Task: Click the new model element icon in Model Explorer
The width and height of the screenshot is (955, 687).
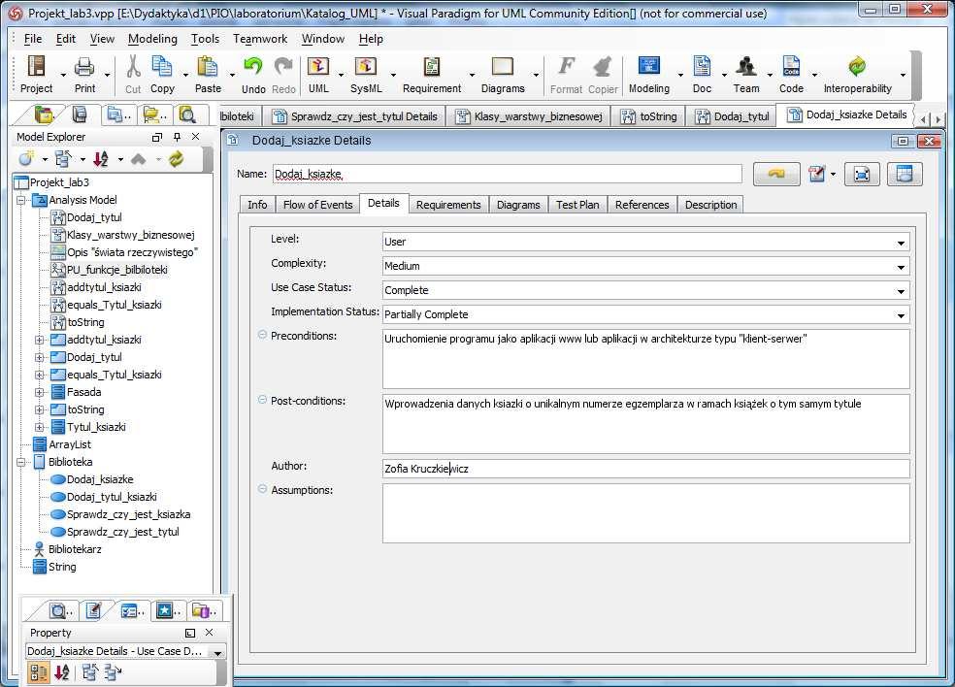Action: point(26,159)
